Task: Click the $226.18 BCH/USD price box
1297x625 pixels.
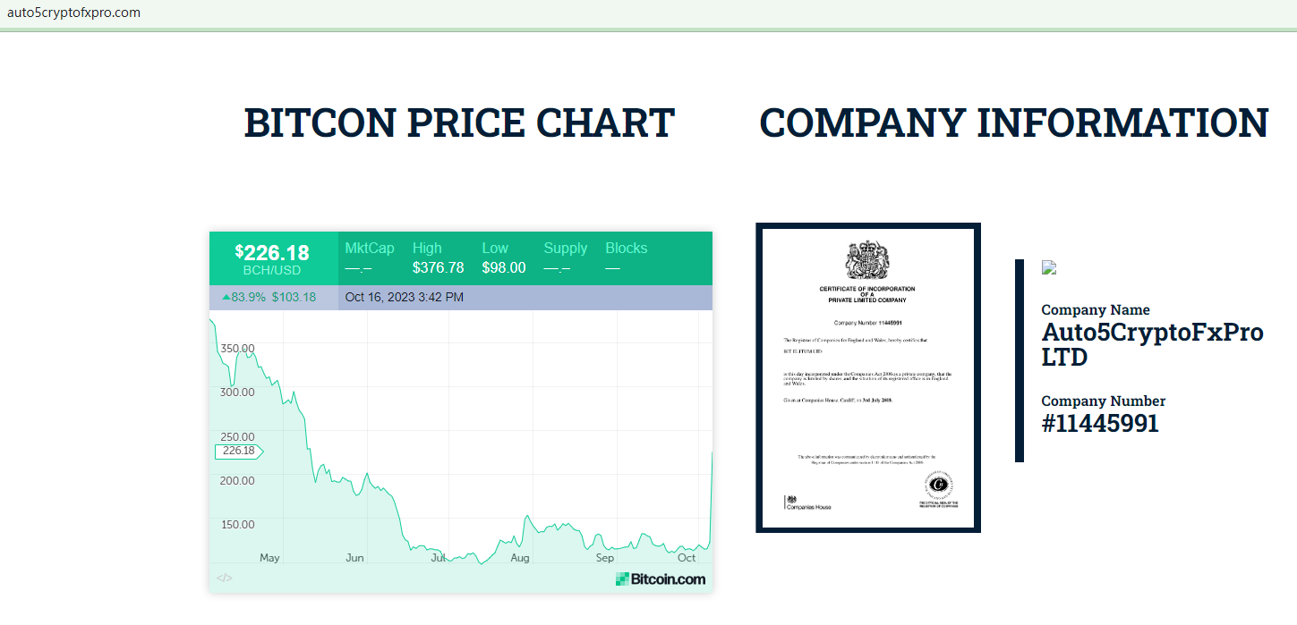Action: click(272, 258)
